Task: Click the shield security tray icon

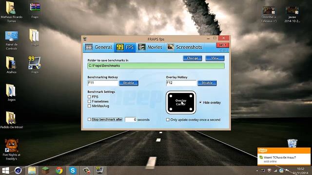Action: [270, 171]
